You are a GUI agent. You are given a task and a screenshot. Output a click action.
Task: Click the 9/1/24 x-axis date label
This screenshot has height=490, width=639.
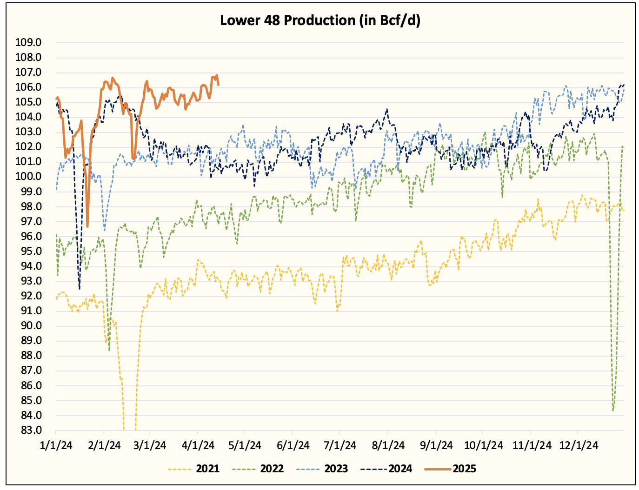[x=436, y=445]
